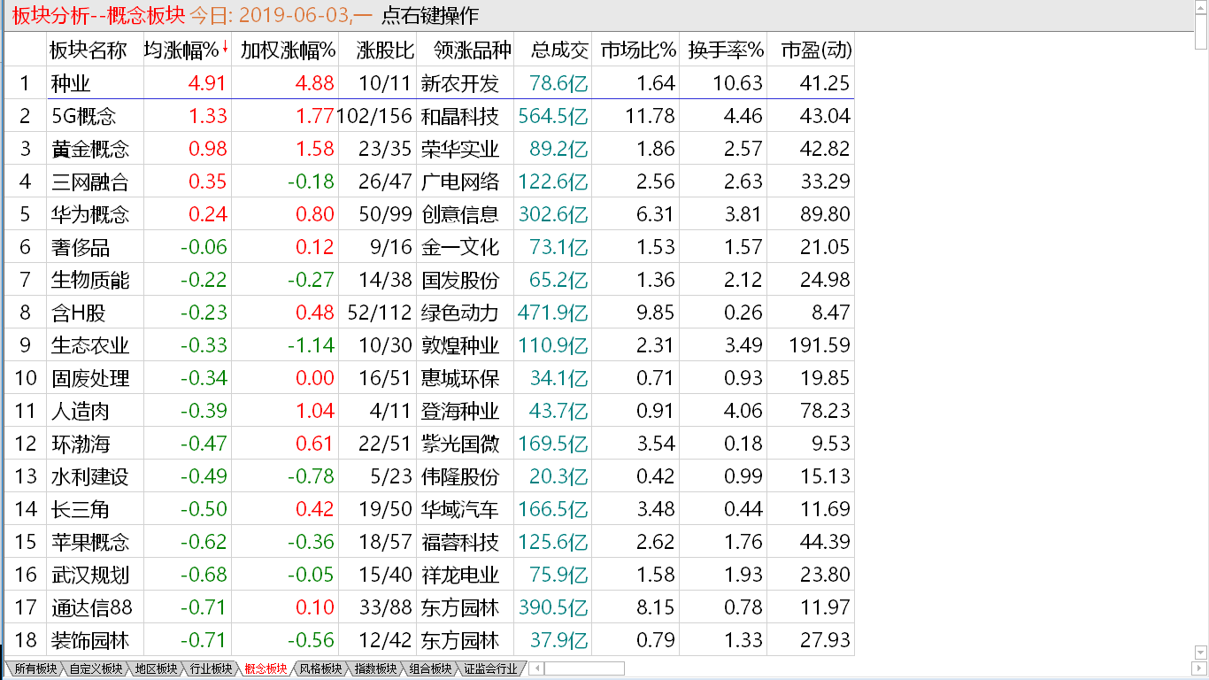Click leading stock 惠城环保

pos(460,378)
